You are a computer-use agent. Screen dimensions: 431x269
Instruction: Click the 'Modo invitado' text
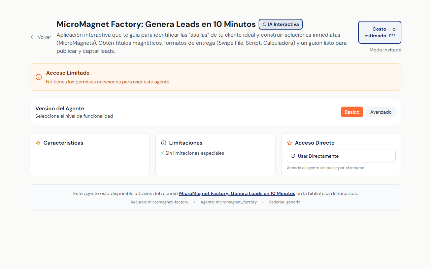[385, 50]
